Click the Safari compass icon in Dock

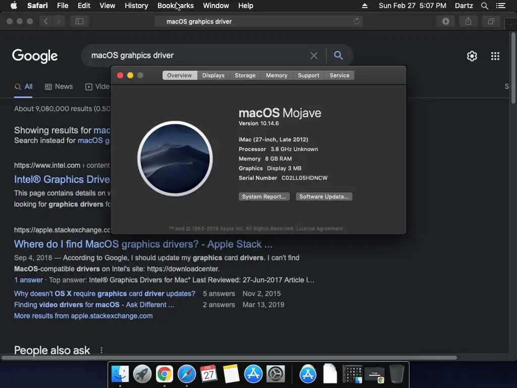click(187, 374)
